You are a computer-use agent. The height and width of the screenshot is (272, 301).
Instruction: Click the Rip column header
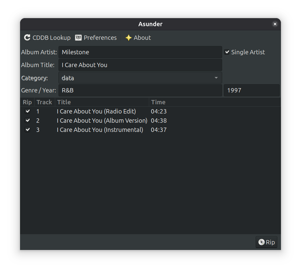click(x=27, y=102)
